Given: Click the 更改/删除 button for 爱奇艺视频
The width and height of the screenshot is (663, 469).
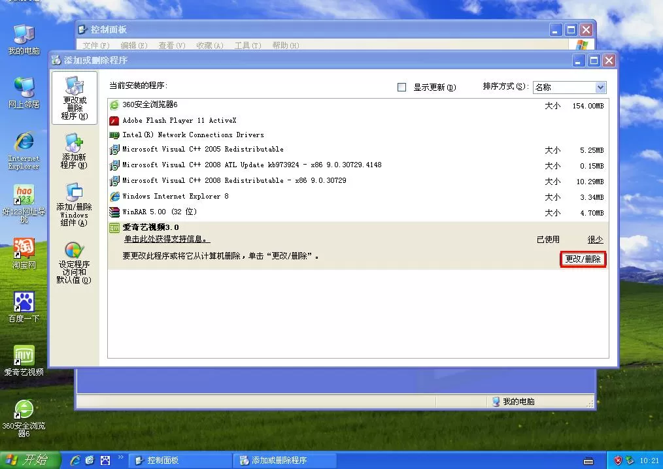Looking at the screenshot, I should coord(583,259).
